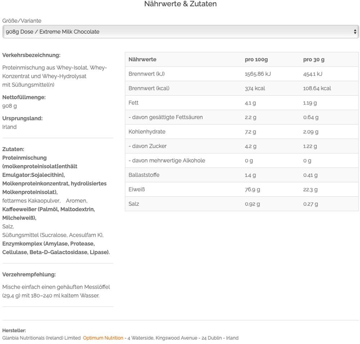Open the Optimum Nutrition manufacturer link
The width and height of the screenshot is (360, 344).
103,338
